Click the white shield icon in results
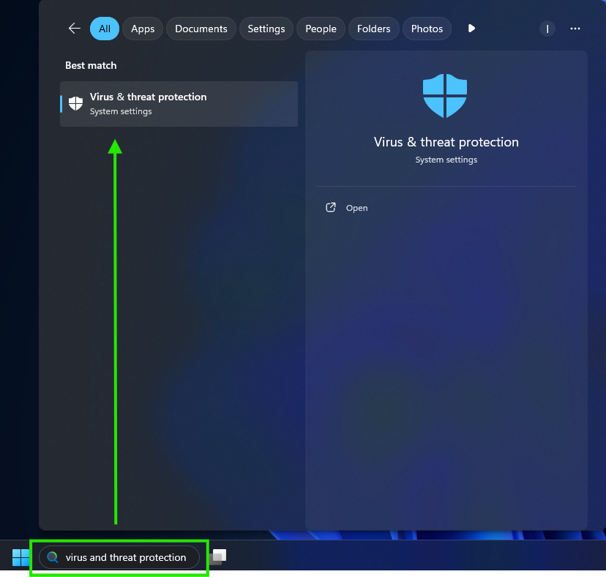This screenshot has width=606, height=577. pos(75,103)
